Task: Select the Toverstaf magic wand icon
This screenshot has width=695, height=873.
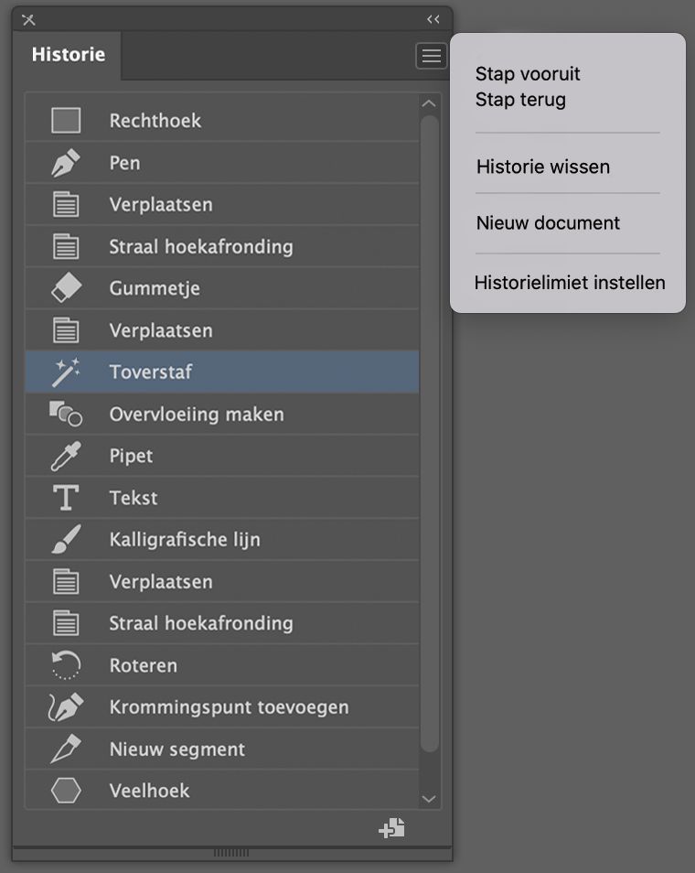Action: (x=66, y=372)
